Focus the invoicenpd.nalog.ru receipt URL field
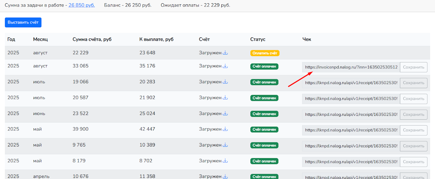Viewport: 435px width, 179px height. 351,67
